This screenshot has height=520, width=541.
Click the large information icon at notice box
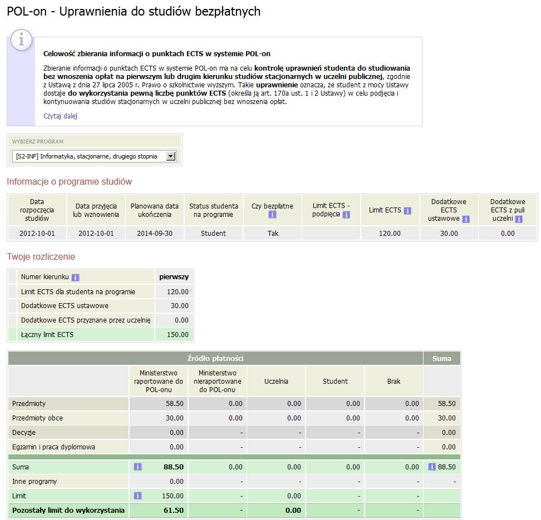21,40
